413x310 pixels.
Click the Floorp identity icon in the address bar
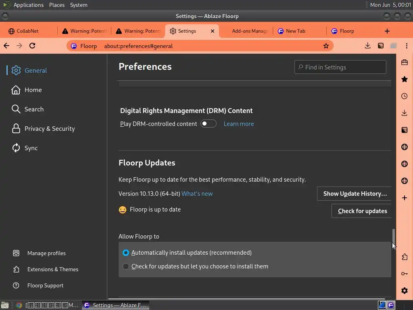[74, 46]
